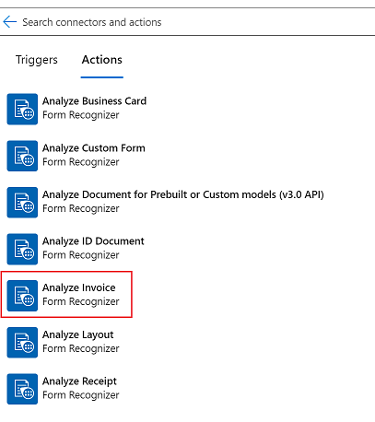
Task: Click the Analyze Business Card Form Recognizer icon
Action: (22, 109)
